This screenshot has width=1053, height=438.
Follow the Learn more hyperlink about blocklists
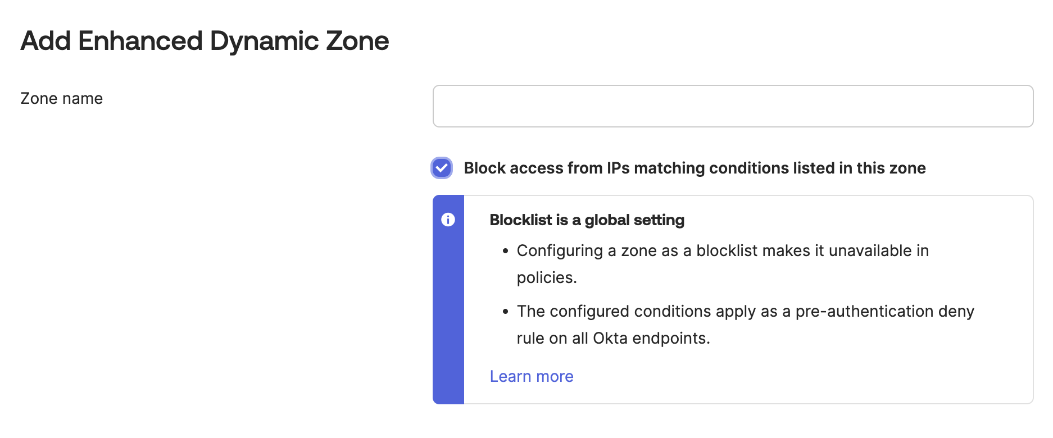click(531, 376)
